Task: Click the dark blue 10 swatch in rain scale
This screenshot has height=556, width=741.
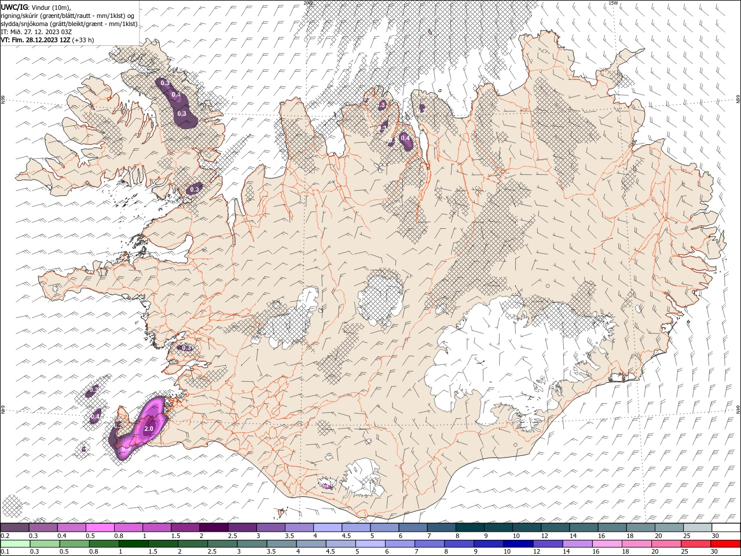Action: 517,544
